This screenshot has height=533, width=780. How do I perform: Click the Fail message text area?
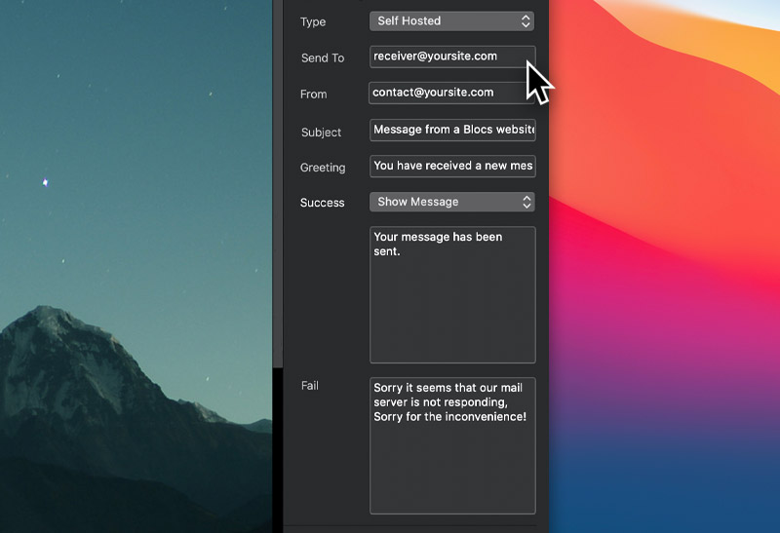[x=452, y=445]
